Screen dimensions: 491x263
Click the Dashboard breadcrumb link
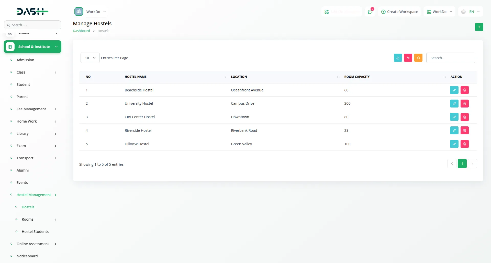click(x=81, y=31)
